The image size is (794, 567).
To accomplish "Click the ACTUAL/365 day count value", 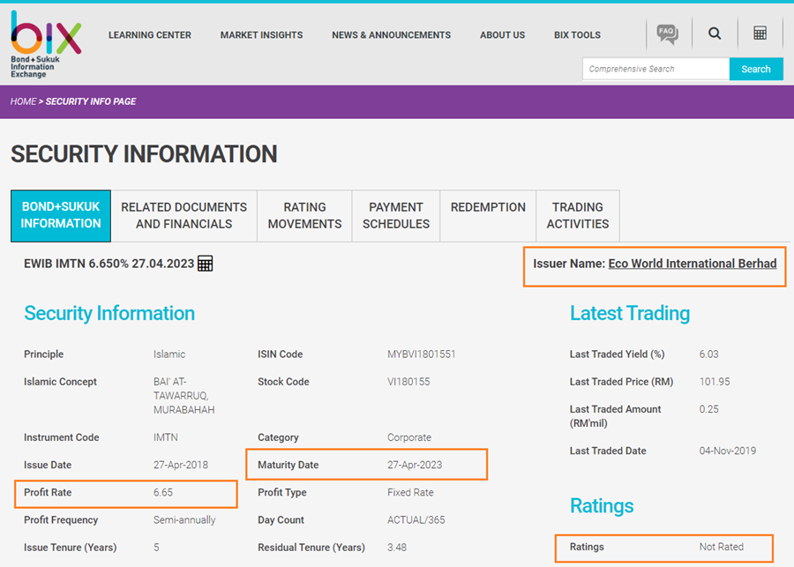I will [416, 520].
